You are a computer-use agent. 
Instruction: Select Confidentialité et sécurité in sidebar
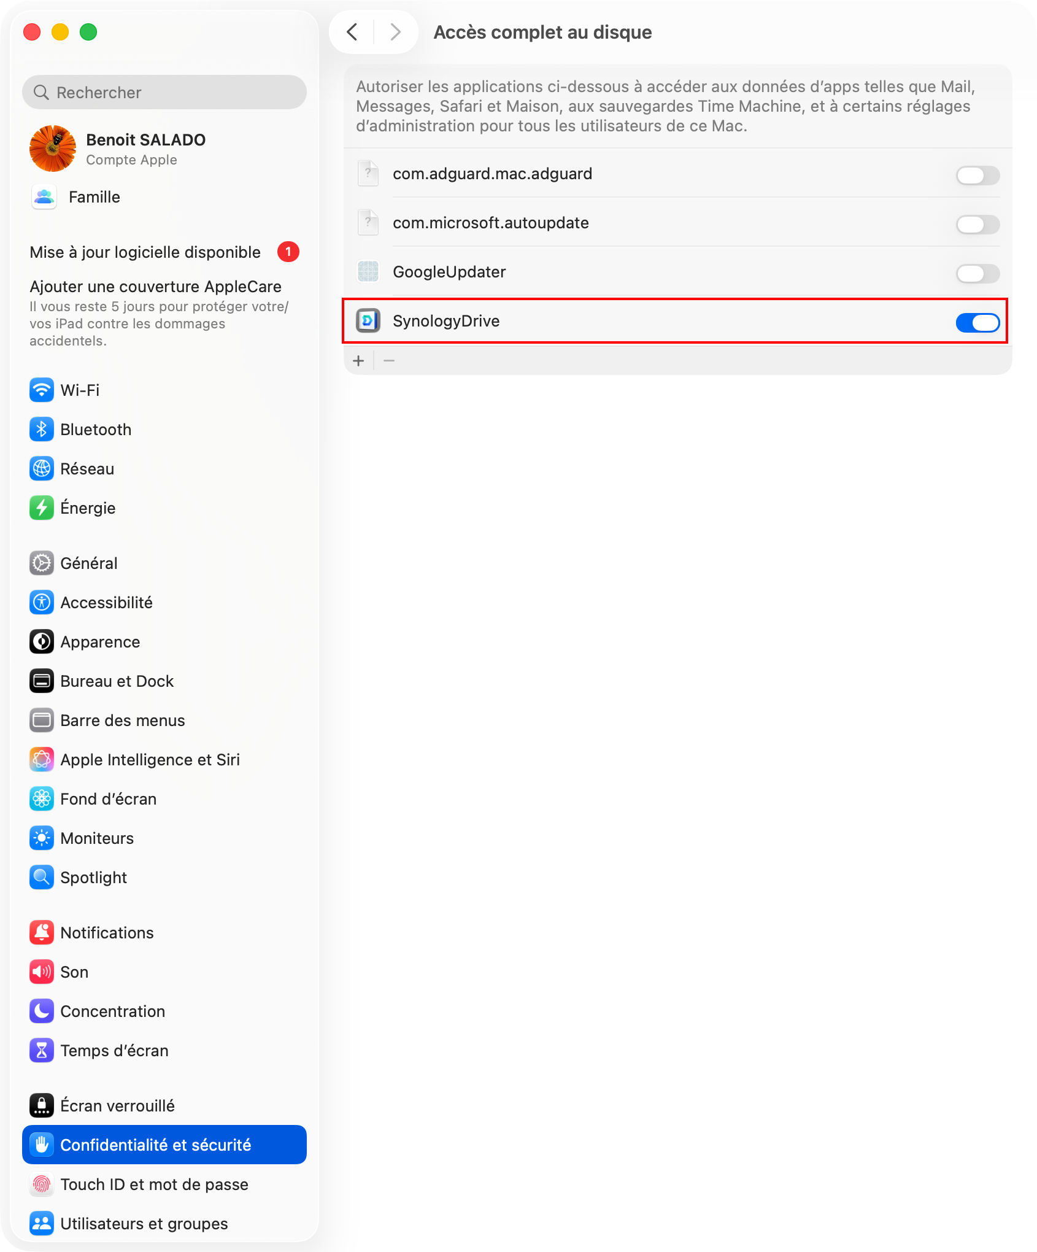[164, 1145]
